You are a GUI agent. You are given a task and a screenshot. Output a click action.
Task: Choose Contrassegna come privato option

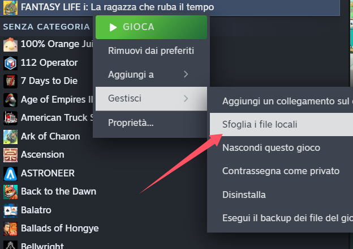281,171
